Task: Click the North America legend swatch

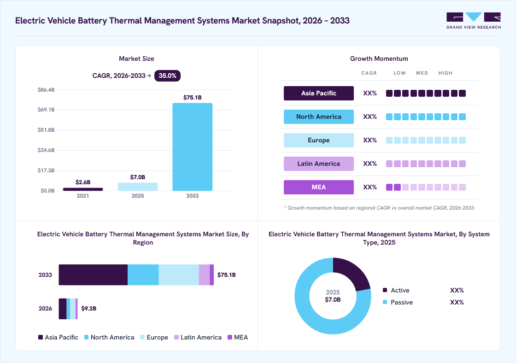Action: (87, 337)
